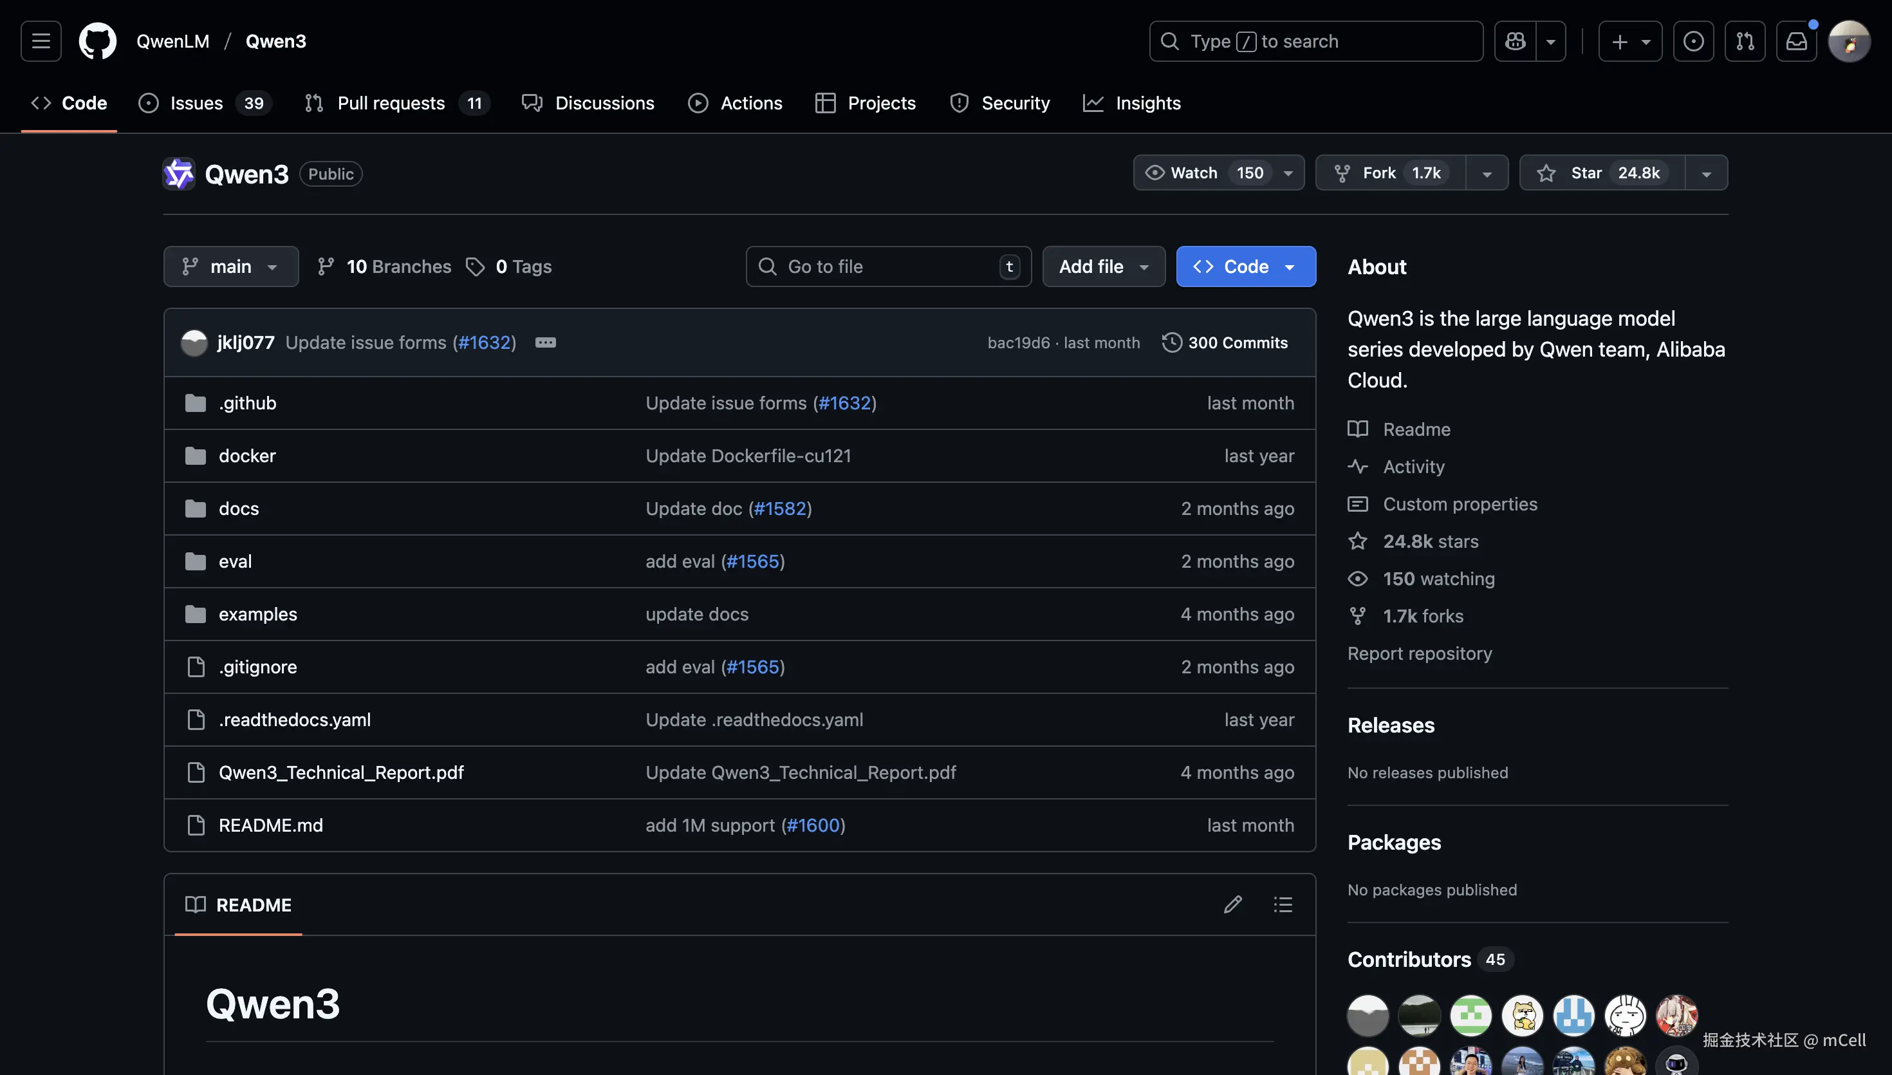Viewport: 1892px width, 1075px height.
Task: Open the docs folder
Action: [238, 509]
